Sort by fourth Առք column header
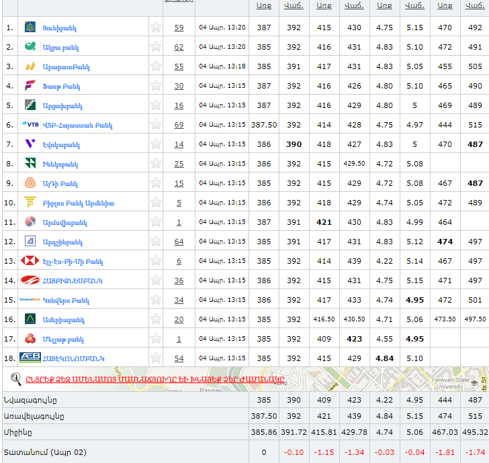This screenshot has width=489, height=463. pos(445,5)
